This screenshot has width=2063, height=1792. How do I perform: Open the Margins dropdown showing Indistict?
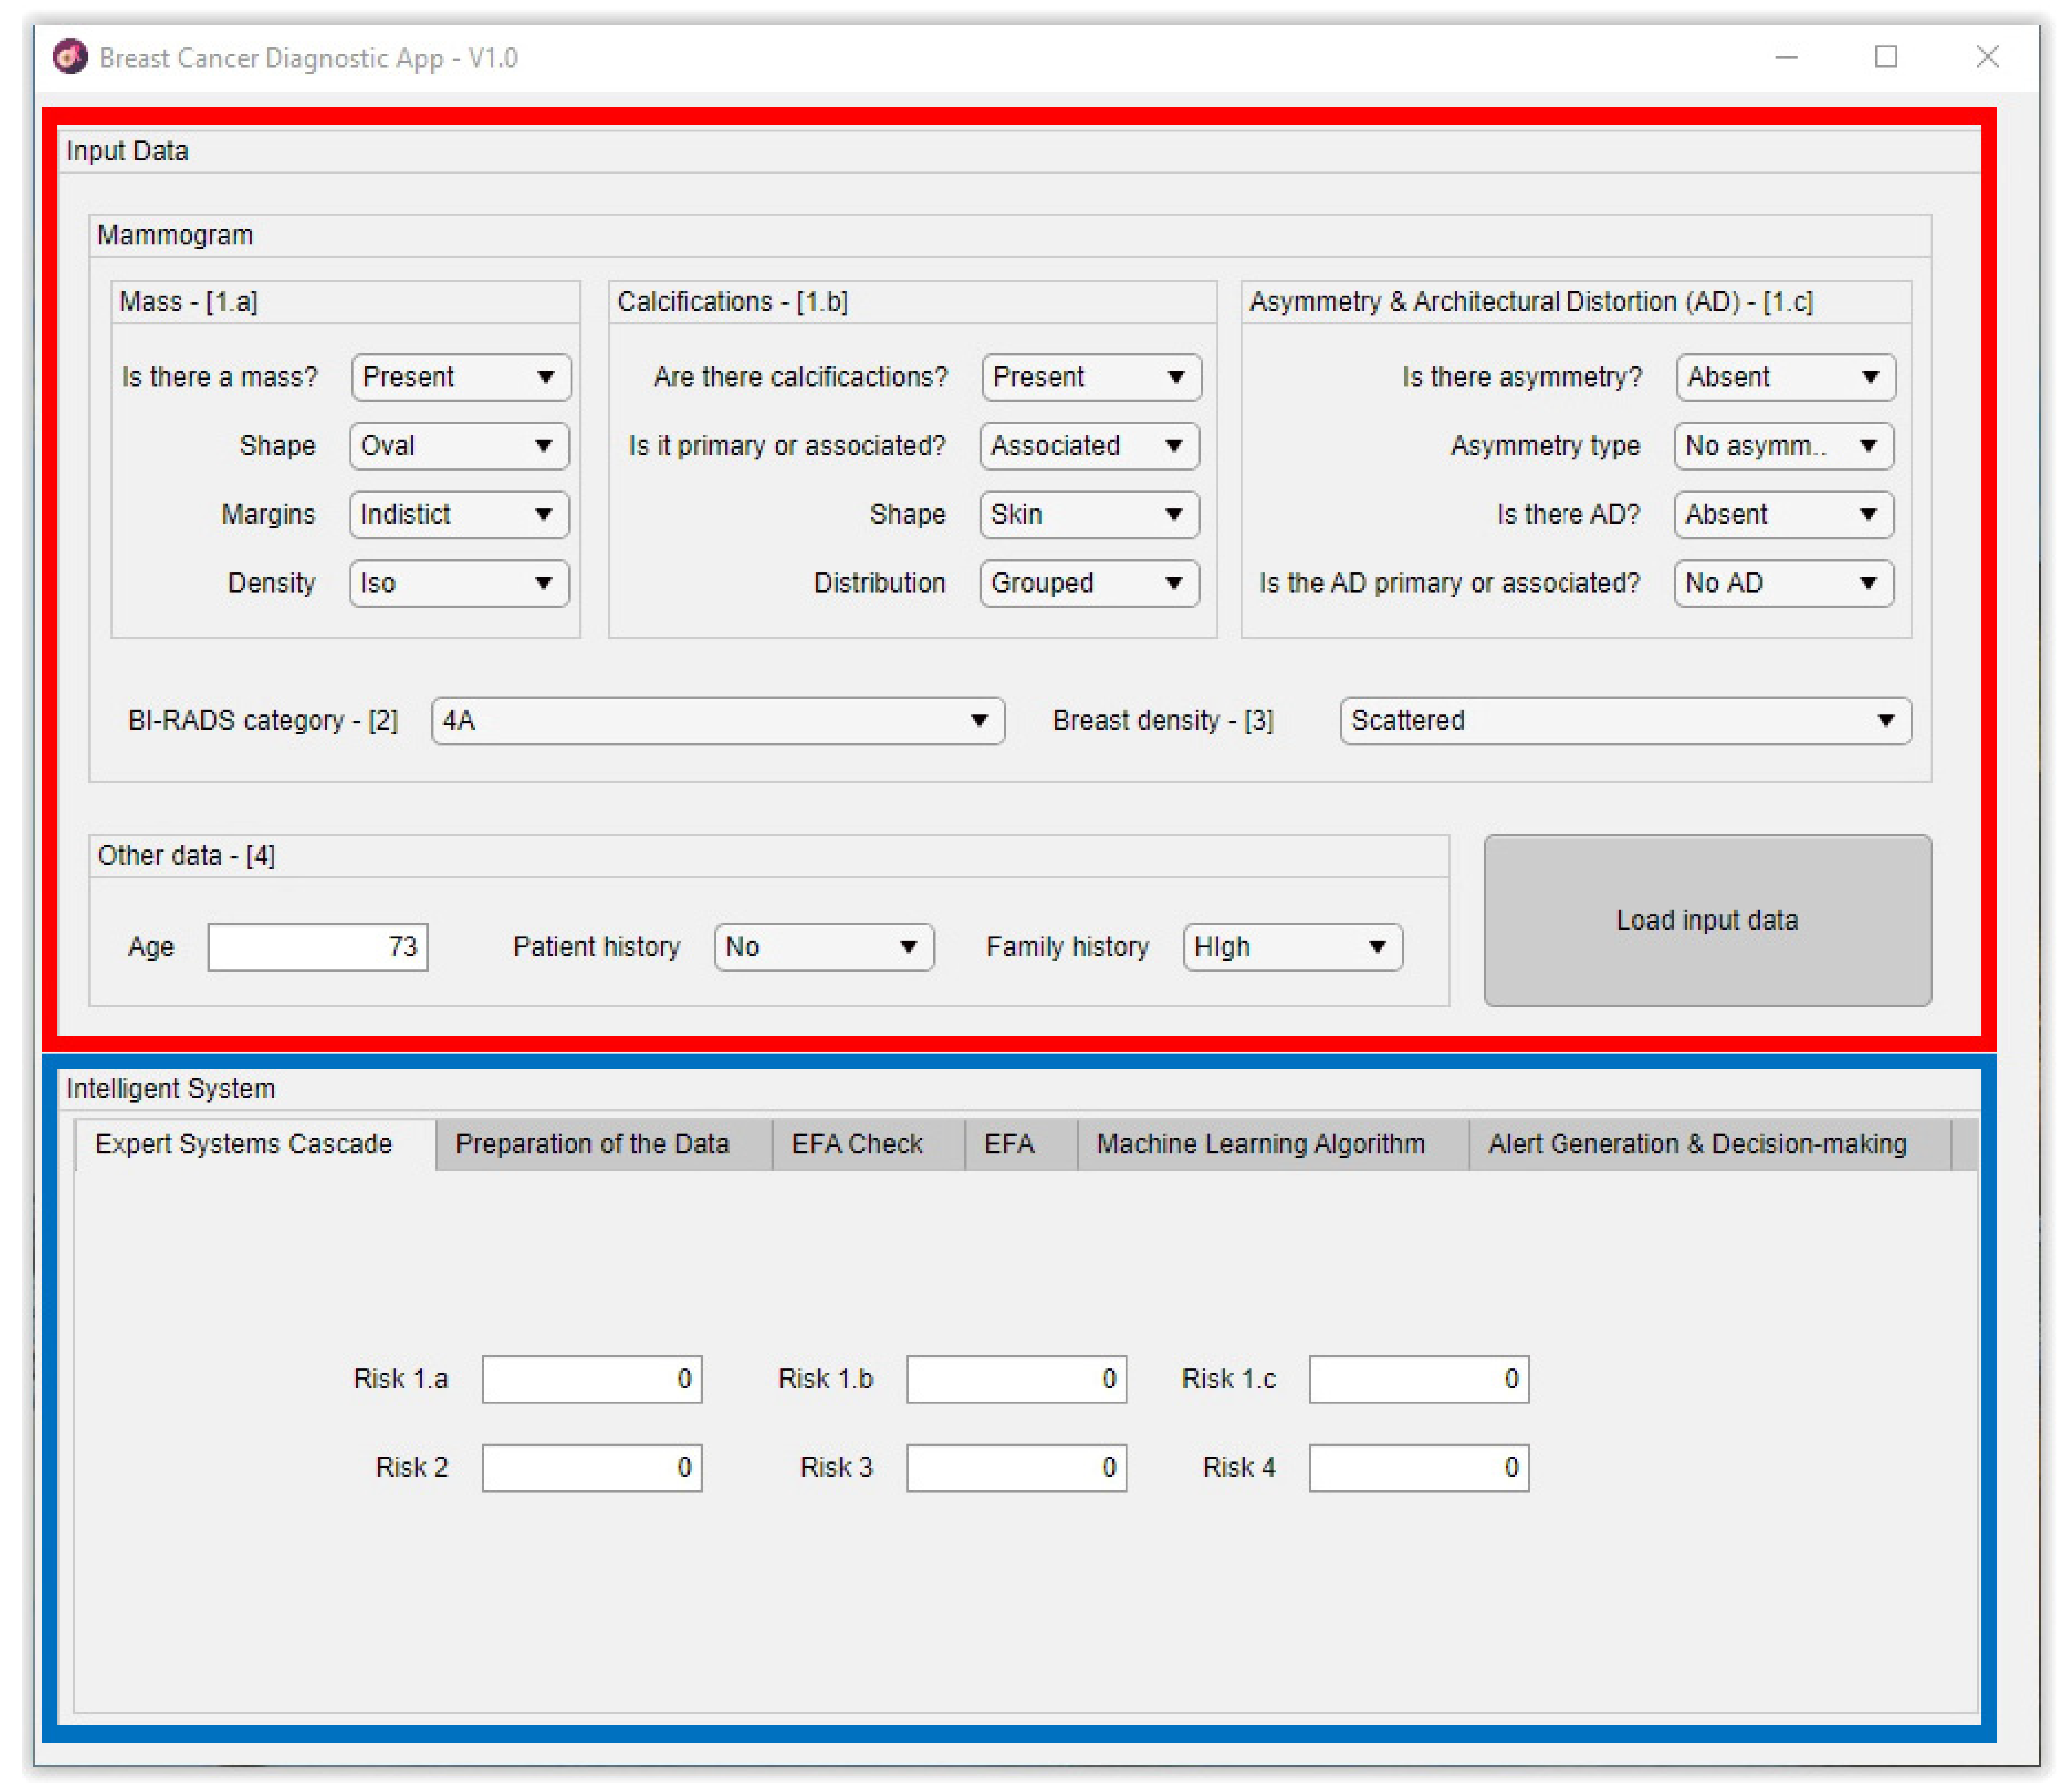point(458,514)
